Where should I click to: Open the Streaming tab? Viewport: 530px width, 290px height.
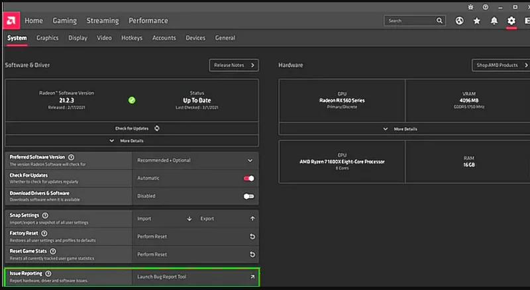tap(103, 21)
